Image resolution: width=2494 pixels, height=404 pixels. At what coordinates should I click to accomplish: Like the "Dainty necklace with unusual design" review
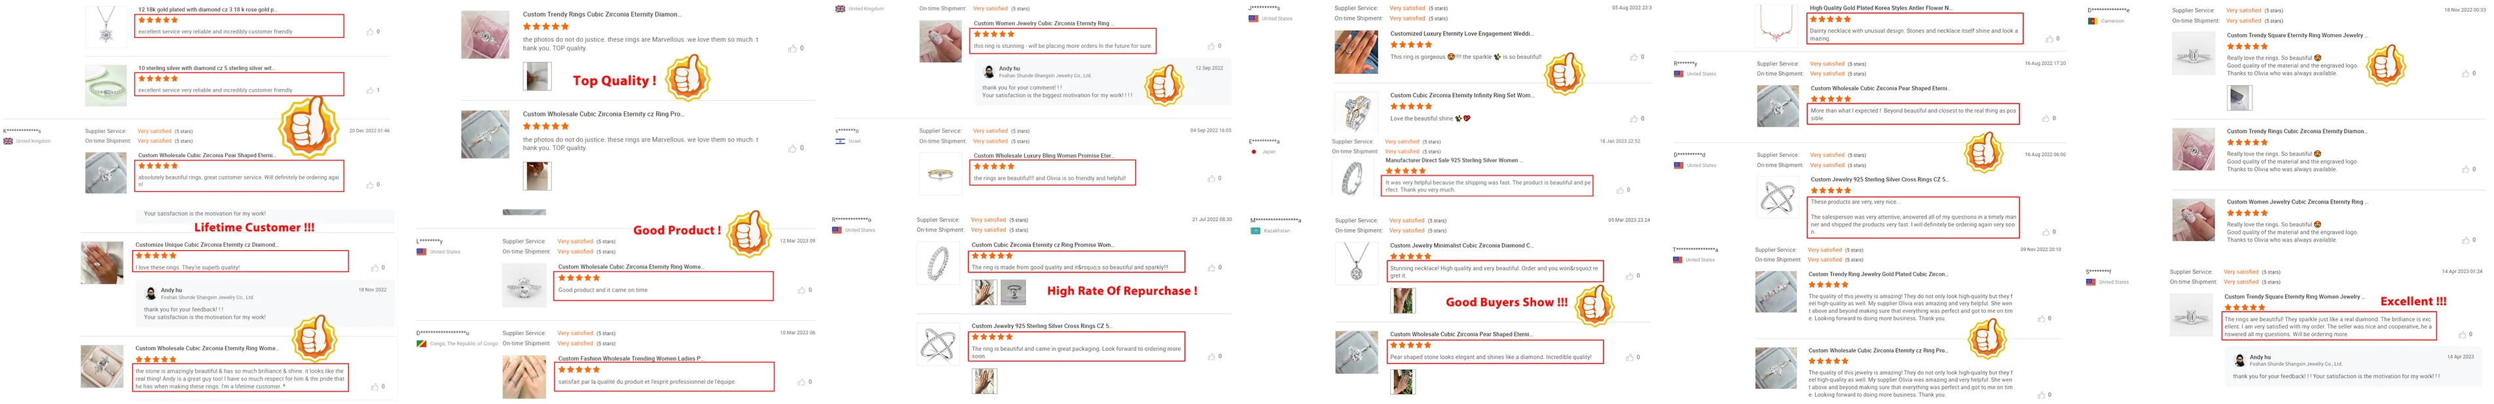[x=2047, y=39]
